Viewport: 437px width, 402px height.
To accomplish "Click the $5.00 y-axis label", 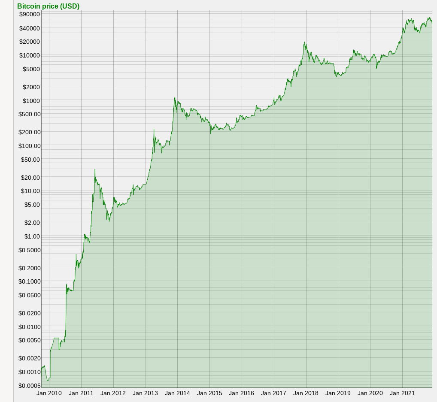I will [x=32, y=205].
